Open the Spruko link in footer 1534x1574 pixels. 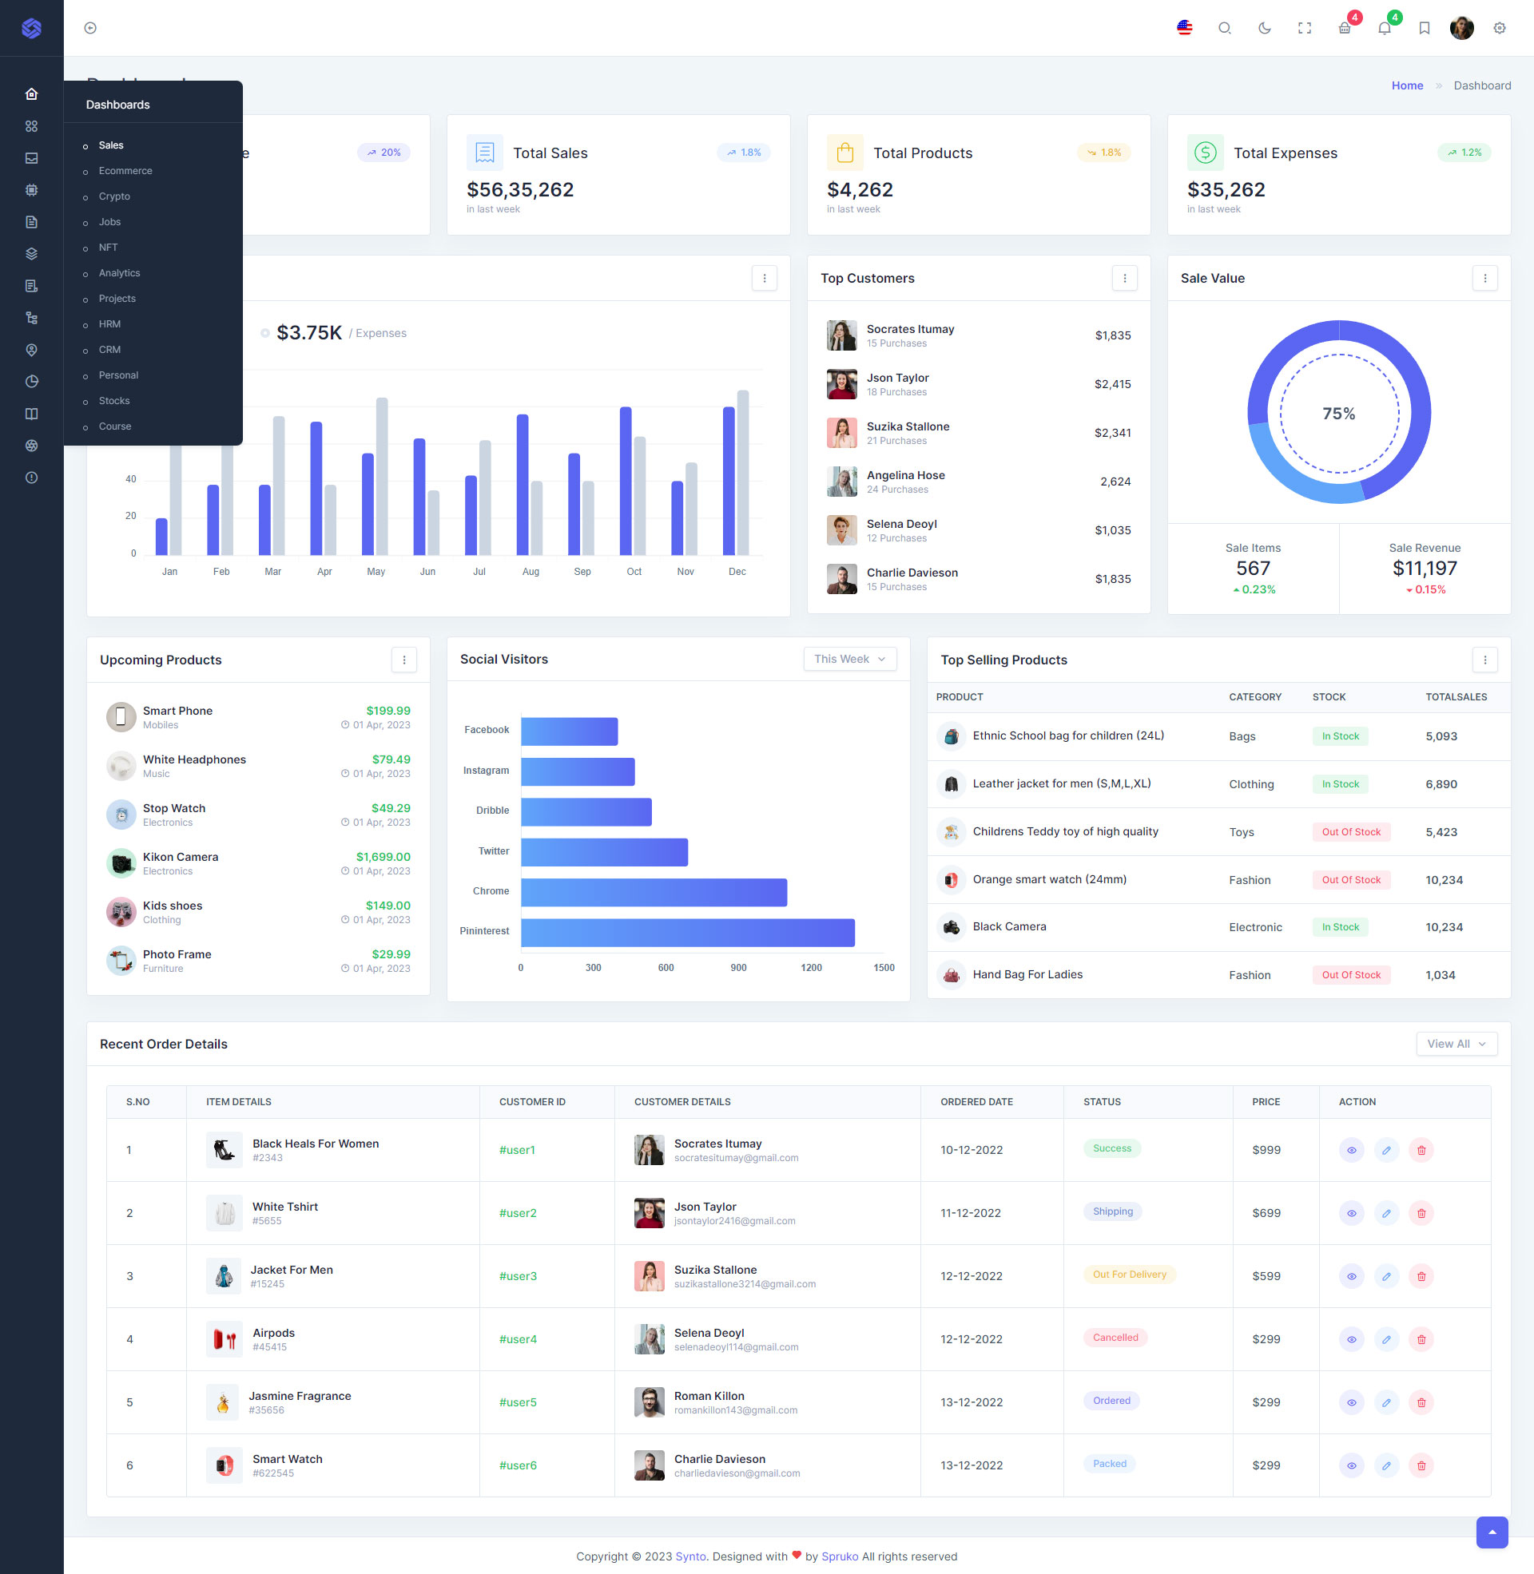[x=840, y=1556]
